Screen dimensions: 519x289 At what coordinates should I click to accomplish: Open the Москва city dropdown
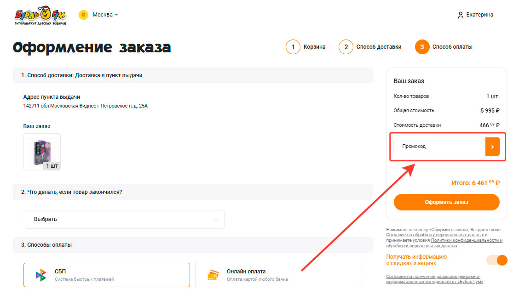click(x=105, y=15)
